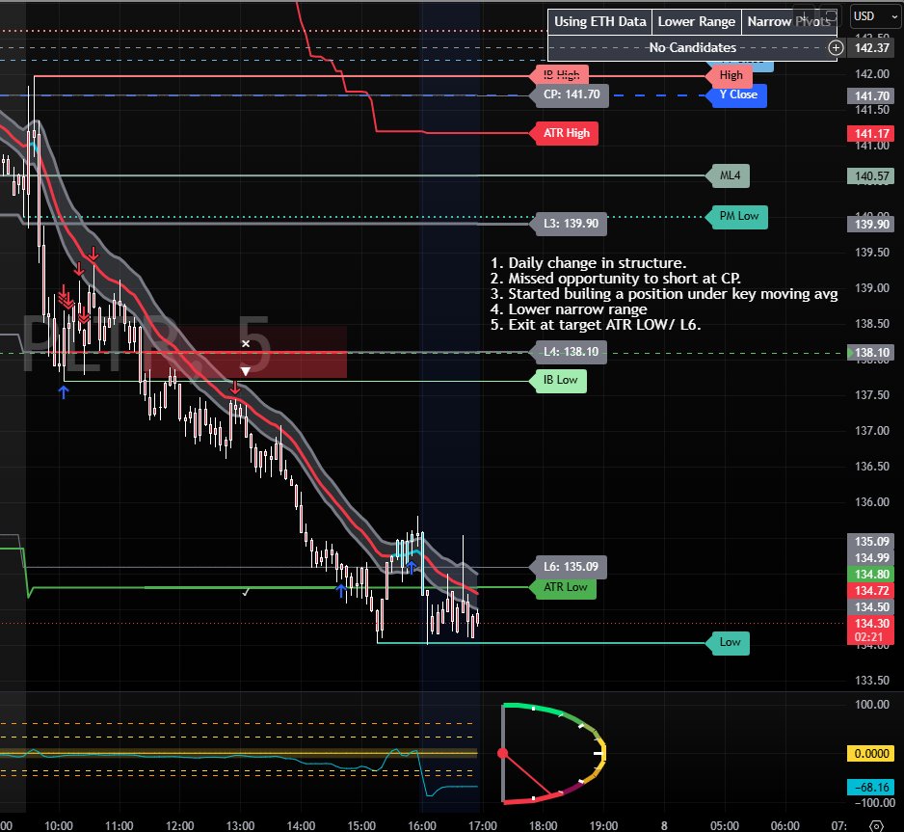Click the 136.00 price scale label
Viewport: 904px width, 832px height.
(x=871, y=502)
